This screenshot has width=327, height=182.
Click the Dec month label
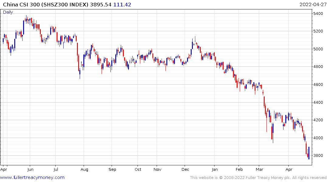coord(185,170)
